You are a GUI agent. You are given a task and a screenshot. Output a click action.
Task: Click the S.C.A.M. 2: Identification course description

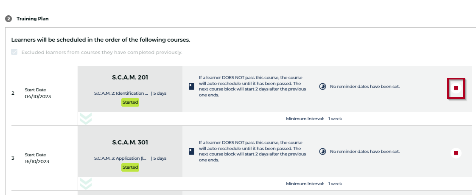point(121,93)
